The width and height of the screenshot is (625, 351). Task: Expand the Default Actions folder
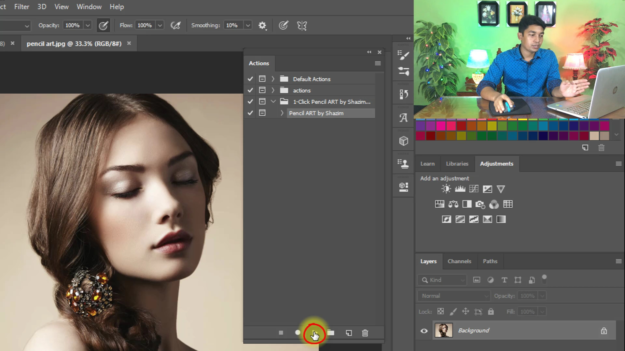coord(273,79)
